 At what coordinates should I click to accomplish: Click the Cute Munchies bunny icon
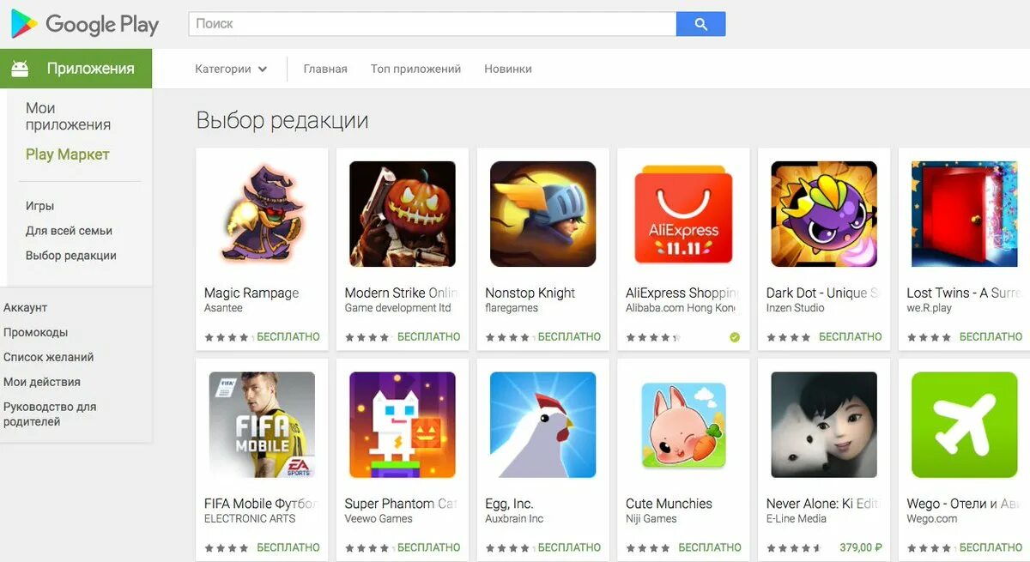pos(683,425)
